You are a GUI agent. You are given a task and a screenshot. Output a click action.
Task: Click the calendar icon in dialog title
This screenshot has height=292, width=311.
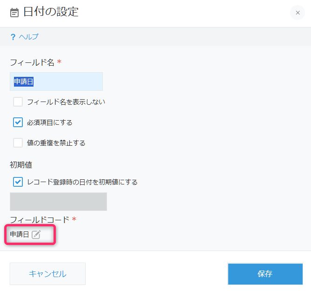14,13
